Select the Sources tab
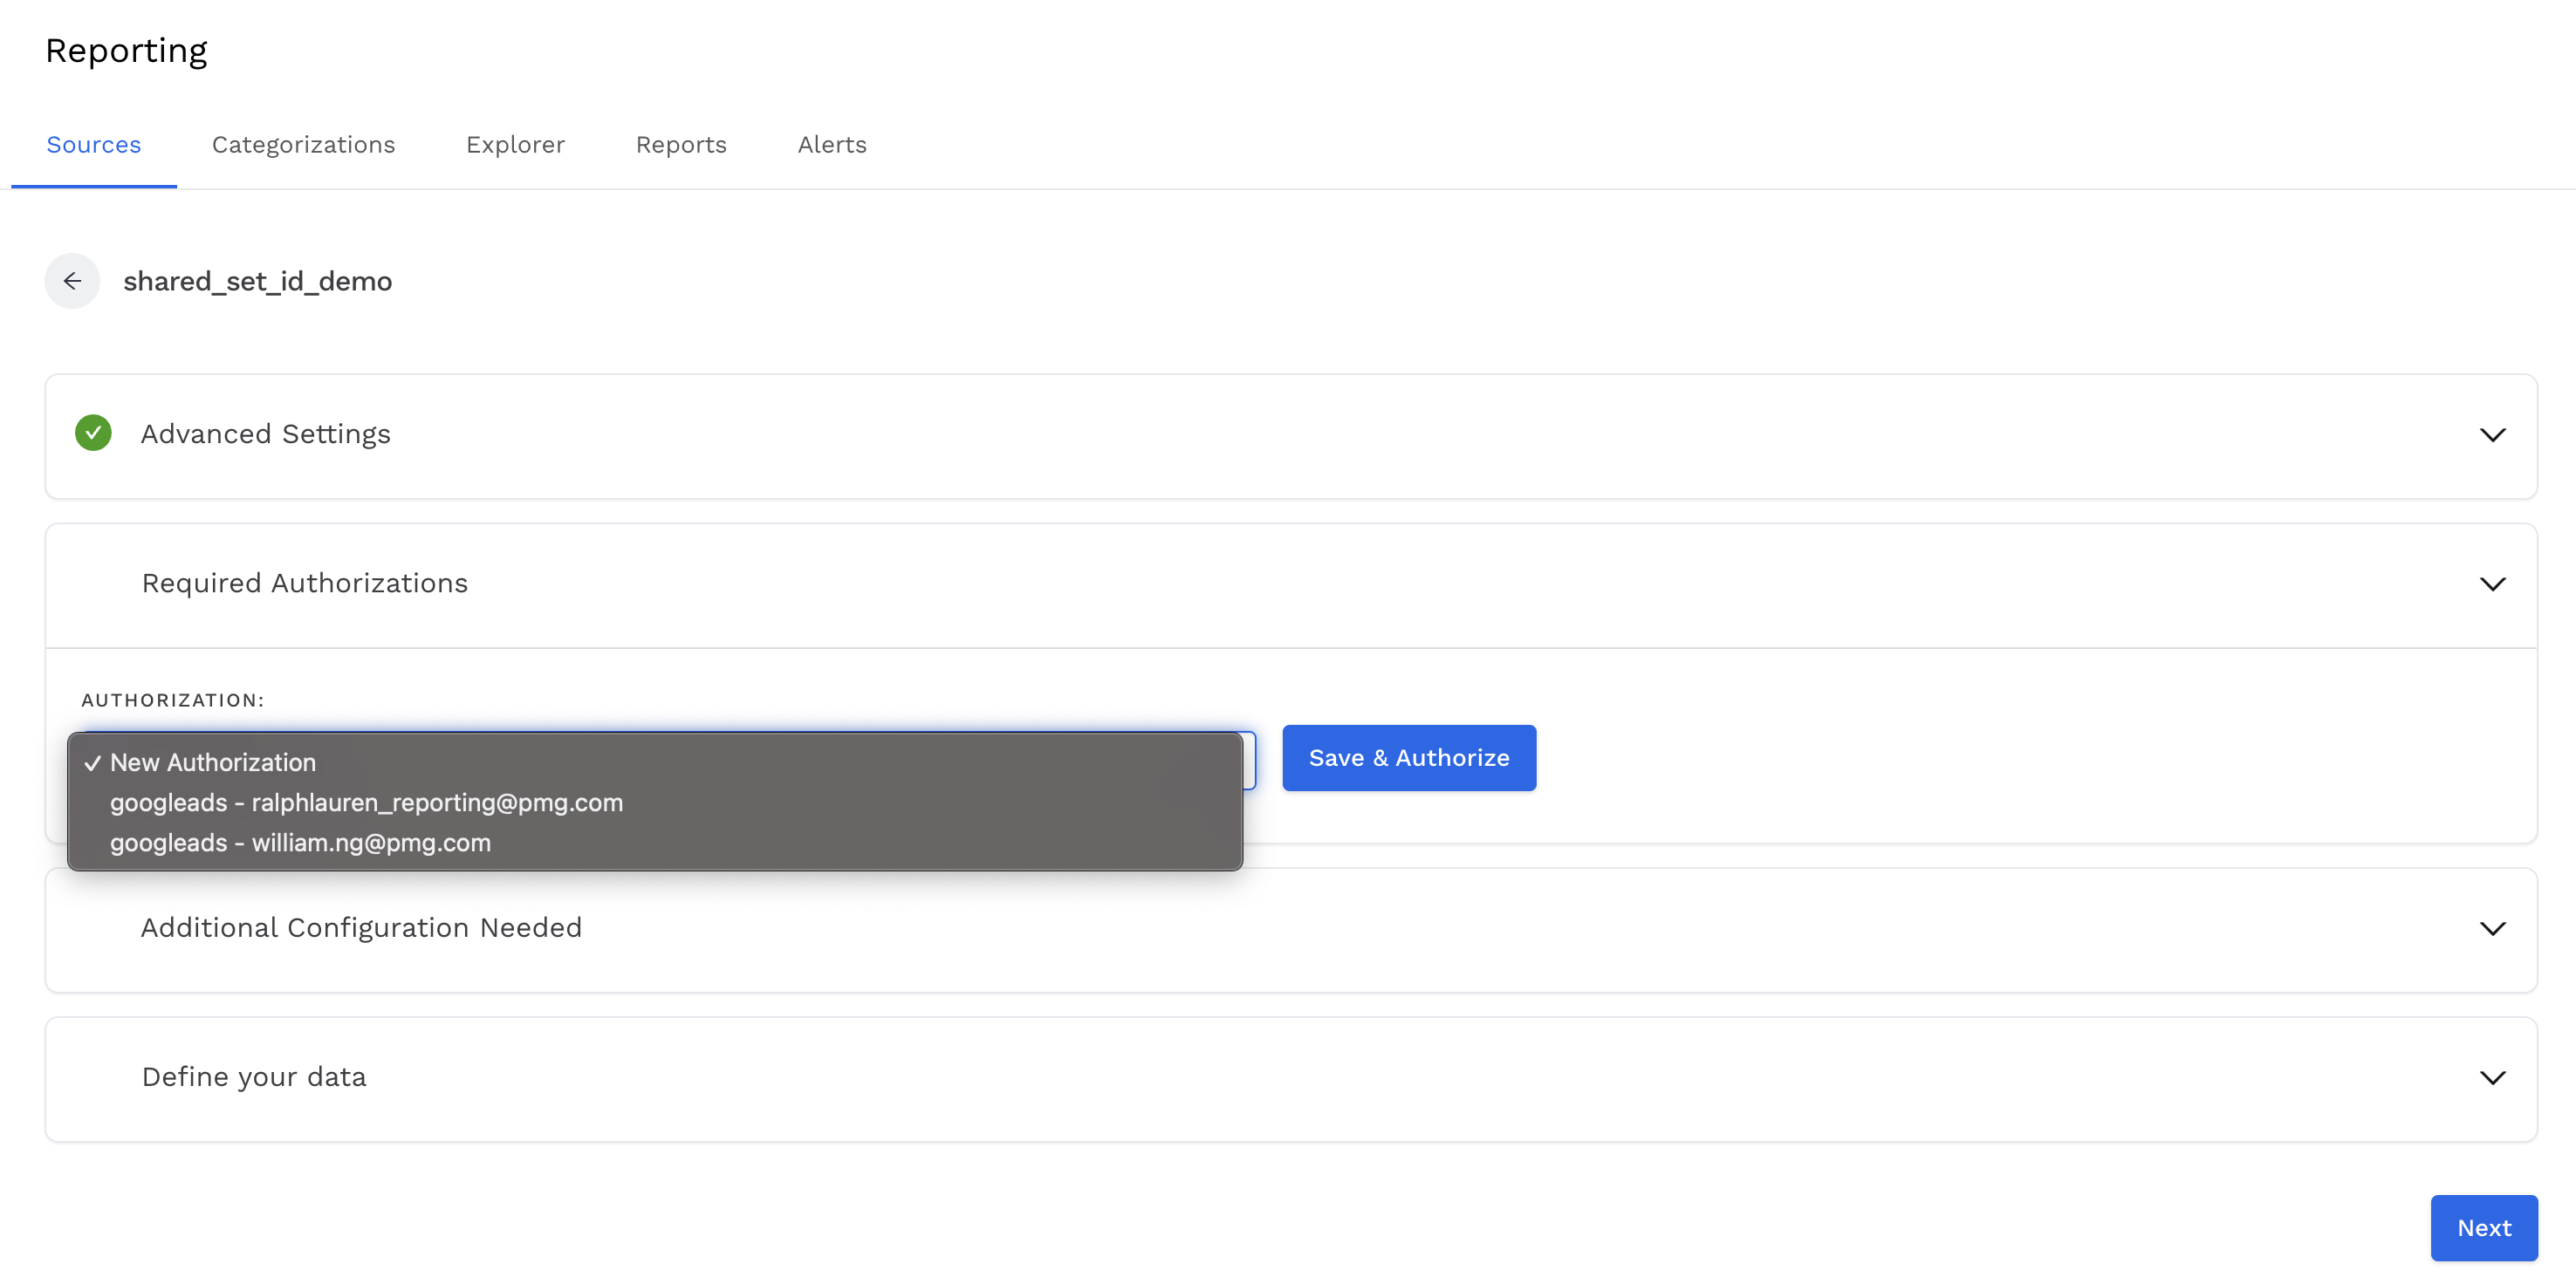 [x=93, y=145]
